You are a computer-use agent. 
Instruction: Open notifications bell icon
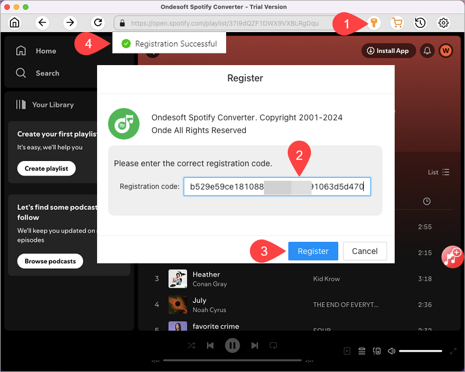[427, 51]
